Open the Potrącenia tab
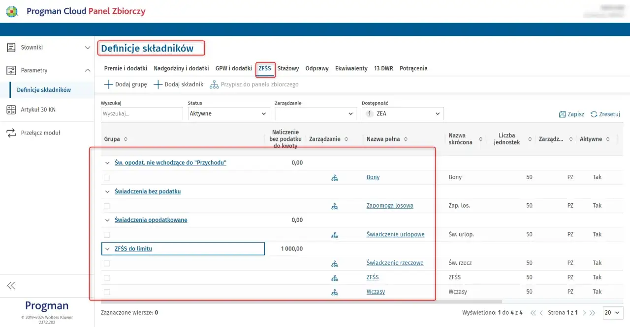Image resolution: width=630 pixels, height=327 pixels. [413, 69]
